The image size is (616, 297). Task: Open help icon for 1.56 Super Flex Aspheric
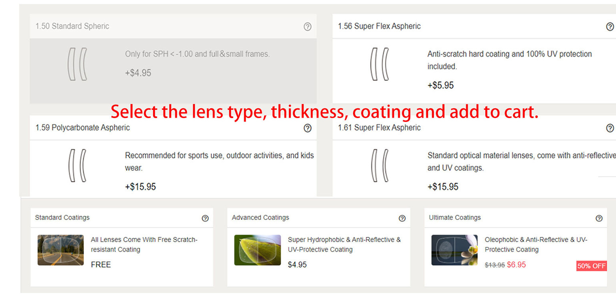pos(610,27)
